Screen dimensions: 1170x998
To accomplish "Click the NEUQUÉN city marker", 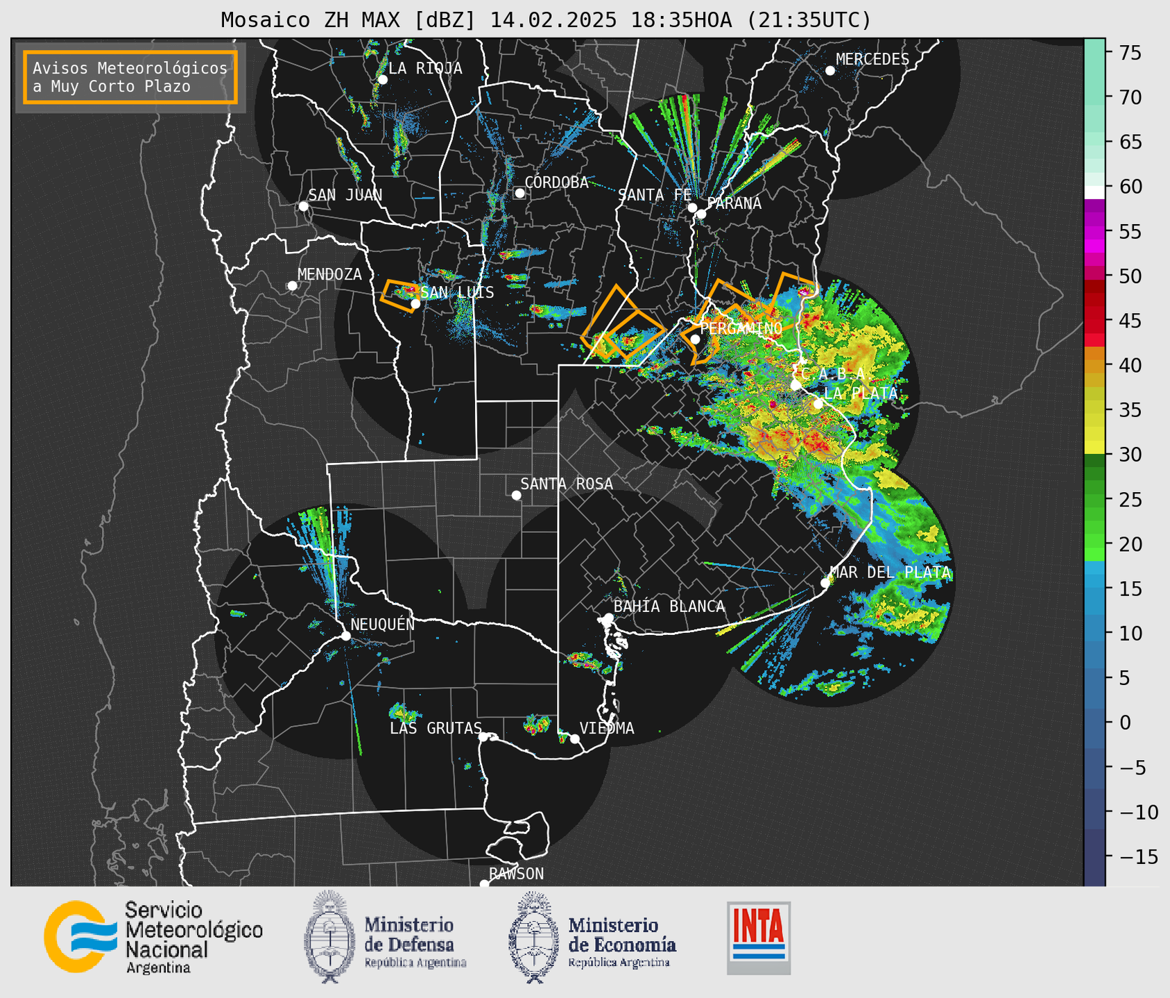I will tap(345, 636).
